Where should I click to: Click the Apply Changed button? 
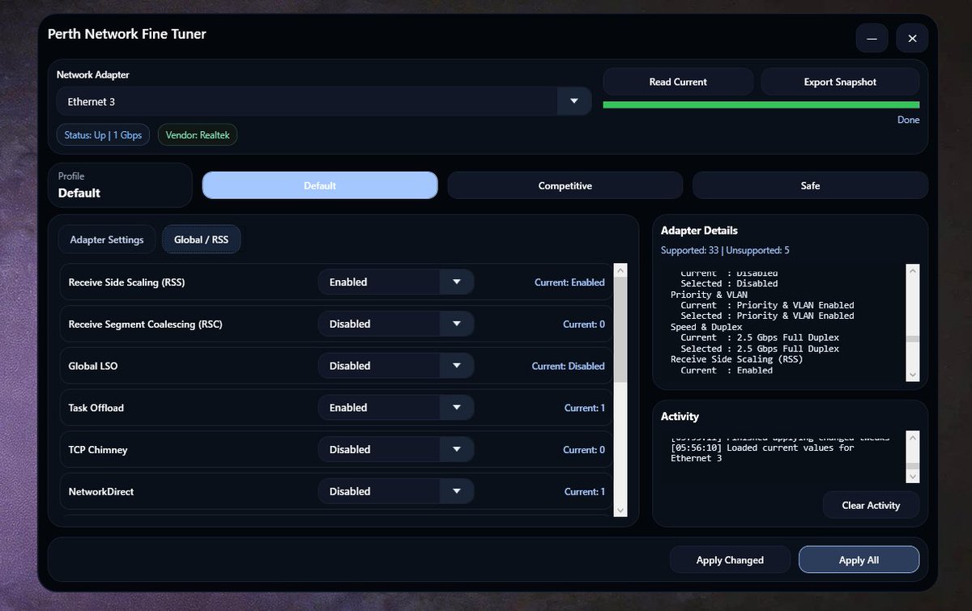730,559
